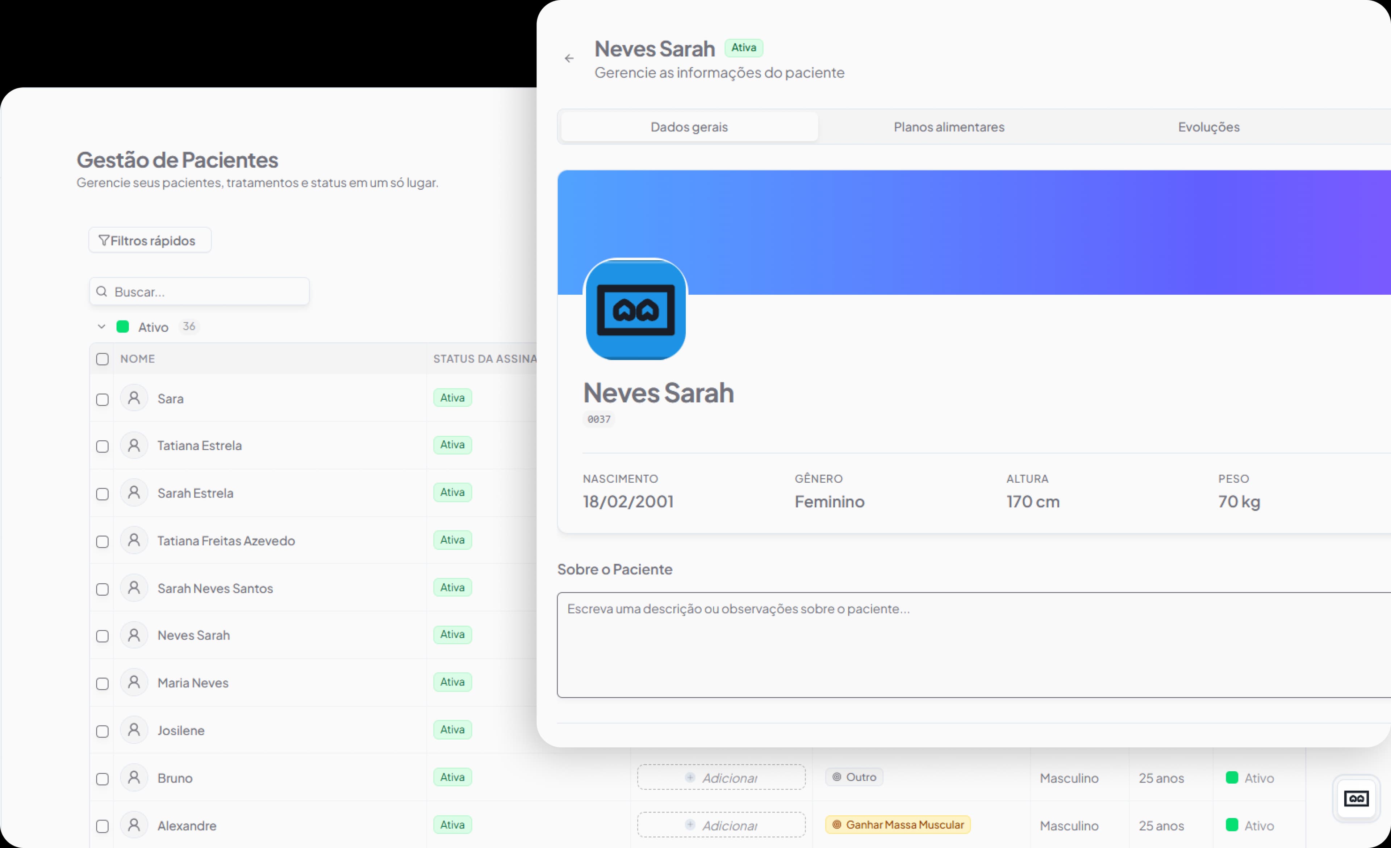
Task: Open the Filtros rápidos button
Action: coord(150,240)
